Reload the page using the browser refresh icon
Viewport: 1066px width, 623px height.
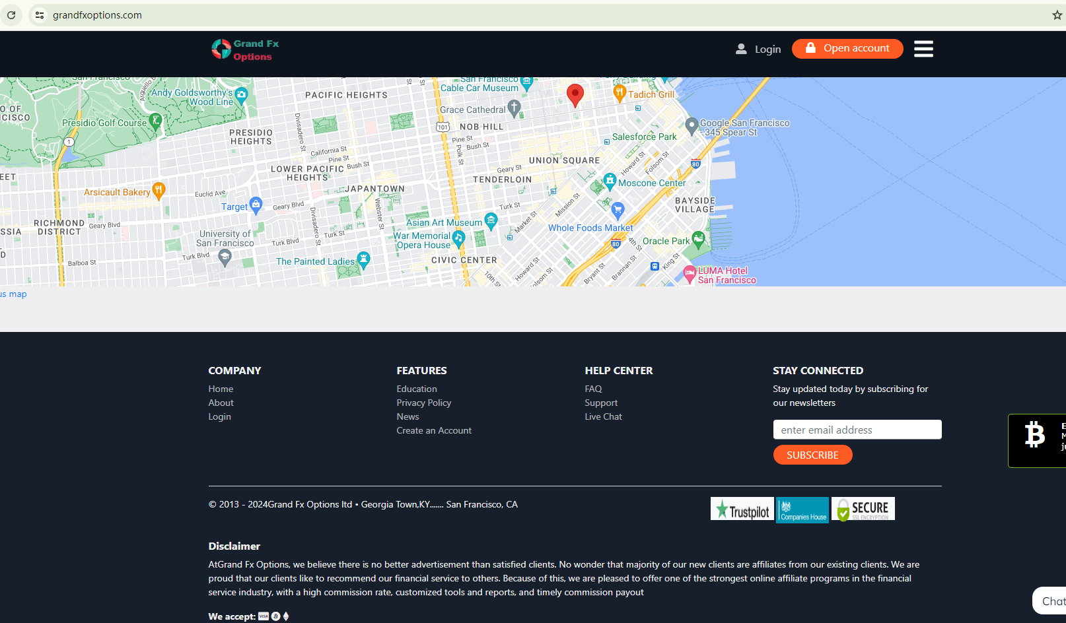point(11,15)
